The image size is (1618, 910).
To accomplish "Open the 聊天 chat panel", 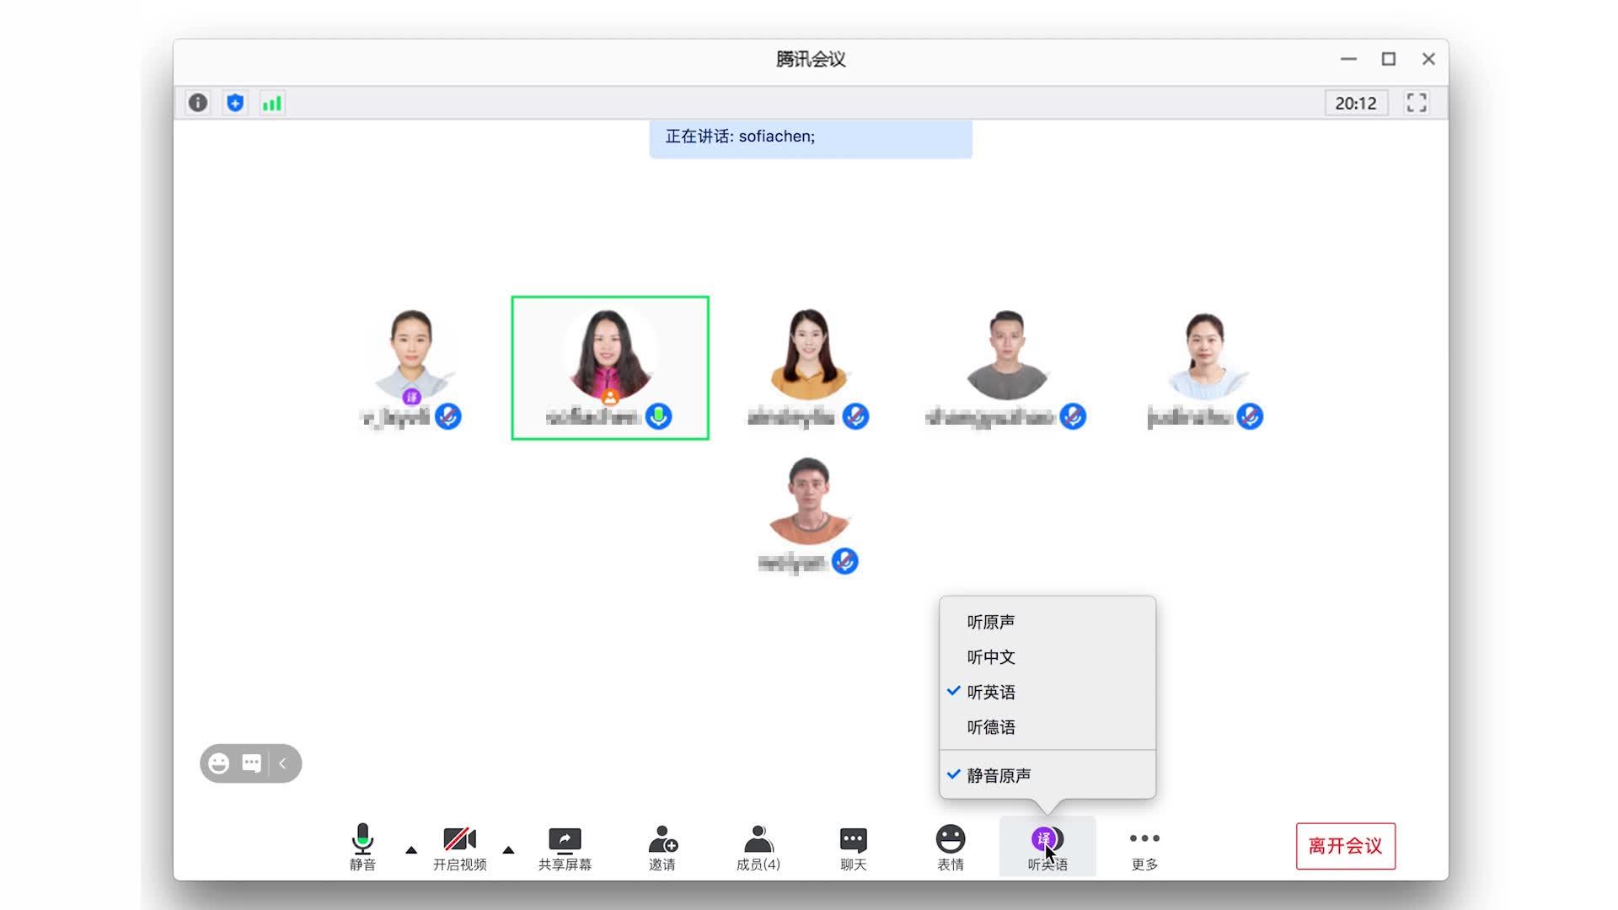I will (x=854, y=846).
